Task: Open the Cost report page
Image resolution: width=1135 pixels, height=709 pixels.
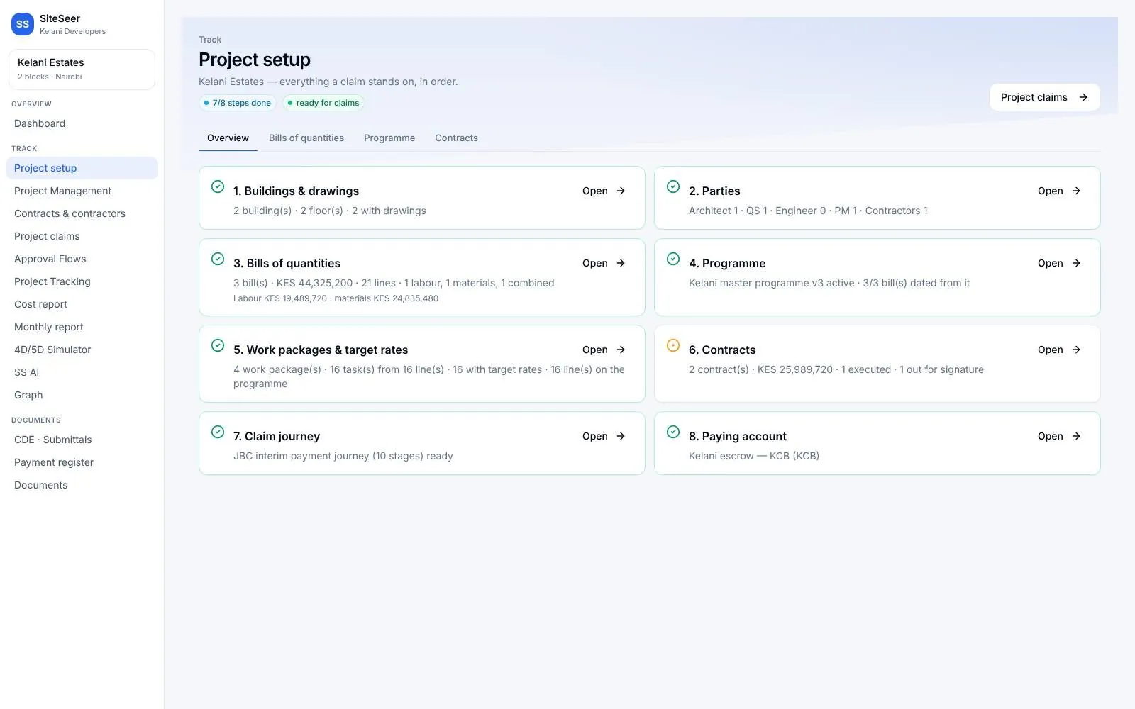Action: [x=82, y=304]
